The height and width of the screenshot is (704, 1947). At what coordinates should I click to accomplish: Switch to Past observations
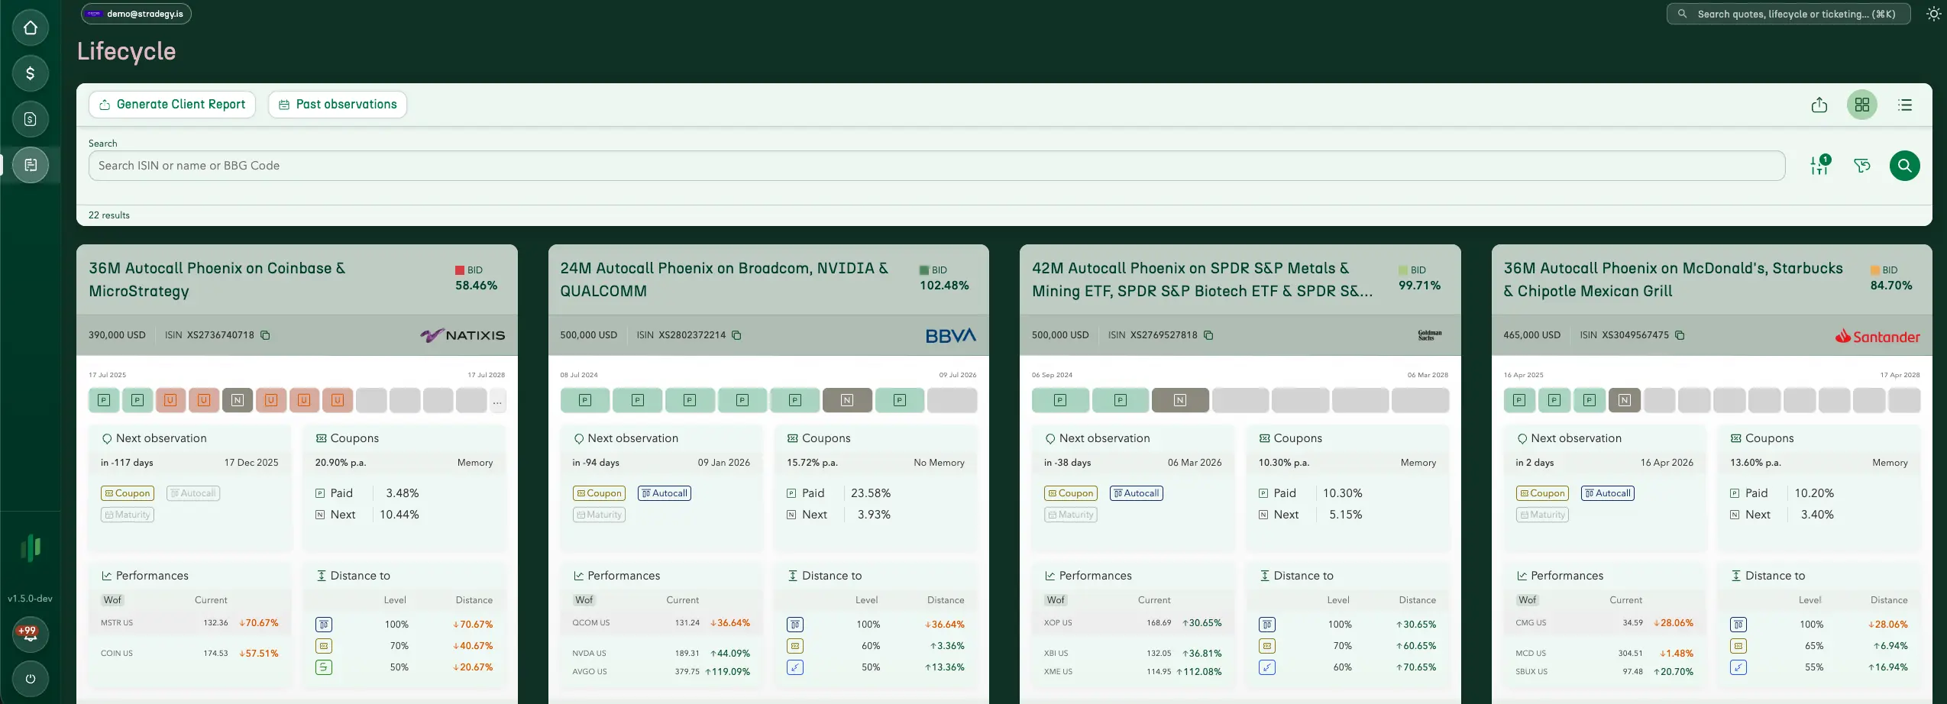point(337,104)
